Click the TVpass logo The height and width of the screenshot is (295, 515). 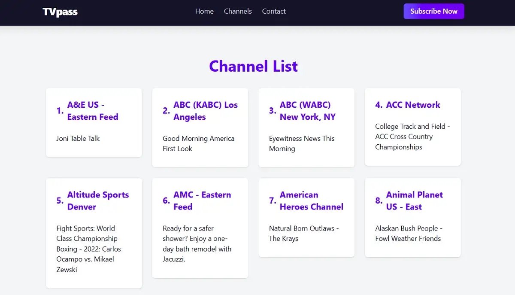[x=60, y=12]
